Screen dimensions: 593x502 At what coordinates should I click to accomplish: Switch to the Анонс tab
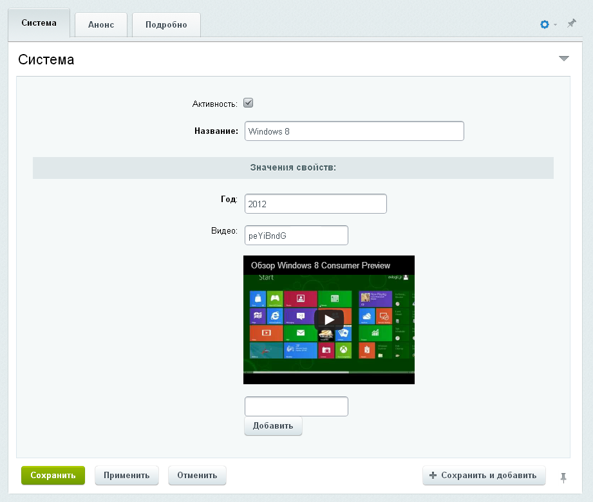coord(101,24)
